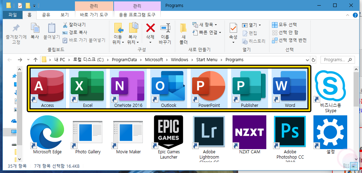Select the 설정 gear shortcut

click(x=330, y=135)
